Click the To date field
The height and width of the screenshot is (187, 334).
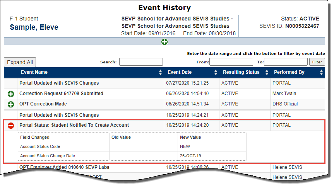[x=286, y=62]
